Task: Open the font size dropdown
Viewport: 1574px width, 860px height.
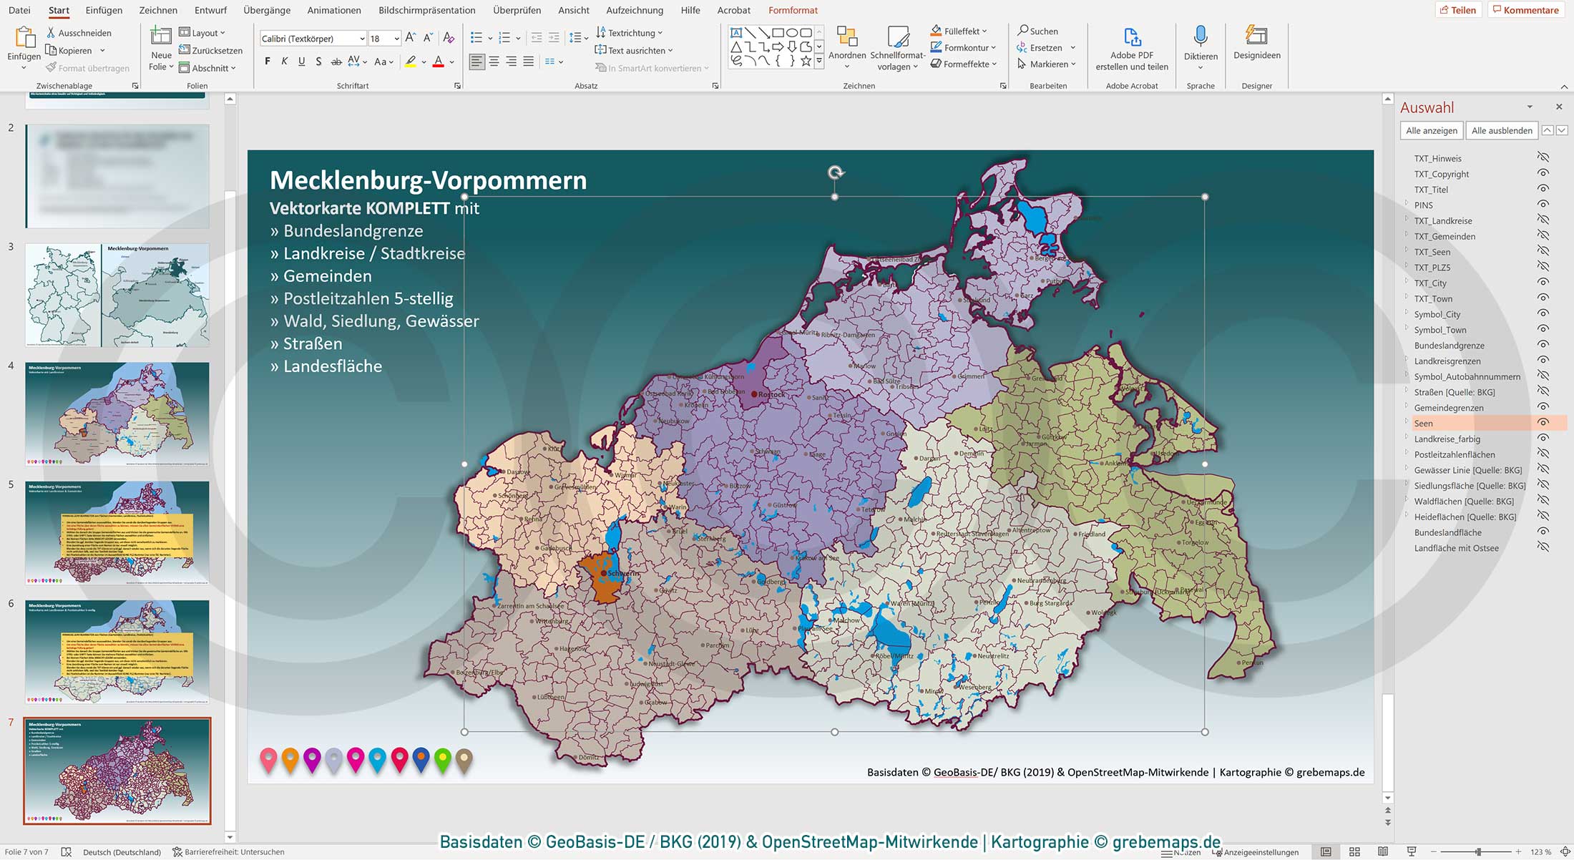Action: tap(396, 38)
